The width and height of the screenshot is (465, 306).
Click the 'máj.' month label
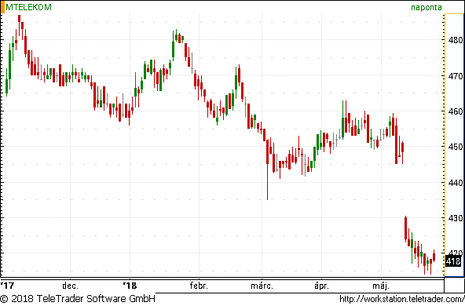[x=381, y=286]
